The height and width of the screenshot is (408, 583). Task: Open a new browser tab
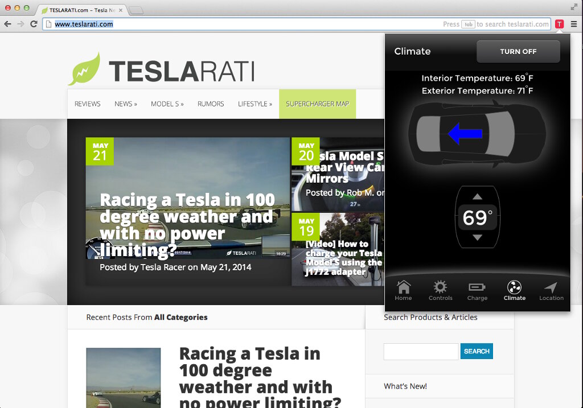(136, 10)
